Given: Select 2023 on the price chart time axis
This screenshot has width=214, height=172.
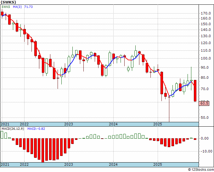Looking at the screenshot, I should click(x=69, y=124).
